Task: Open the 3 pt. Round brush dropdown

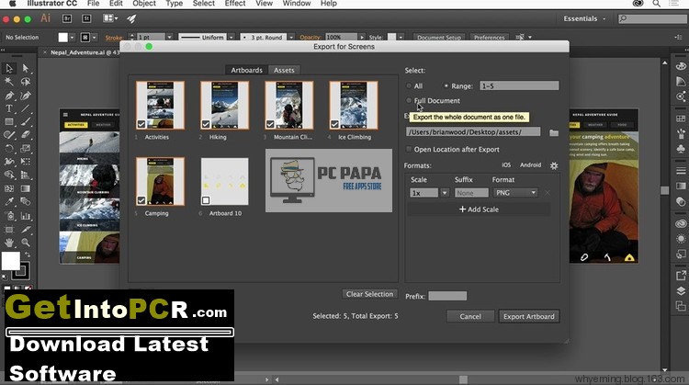Action: point(291,38)
